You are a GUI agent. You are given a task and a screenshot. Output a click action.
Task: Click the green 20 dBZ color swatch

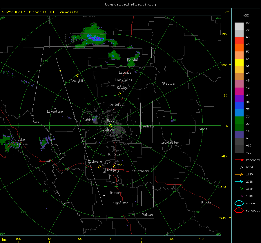pyautogui.click(x=239, y=120)
